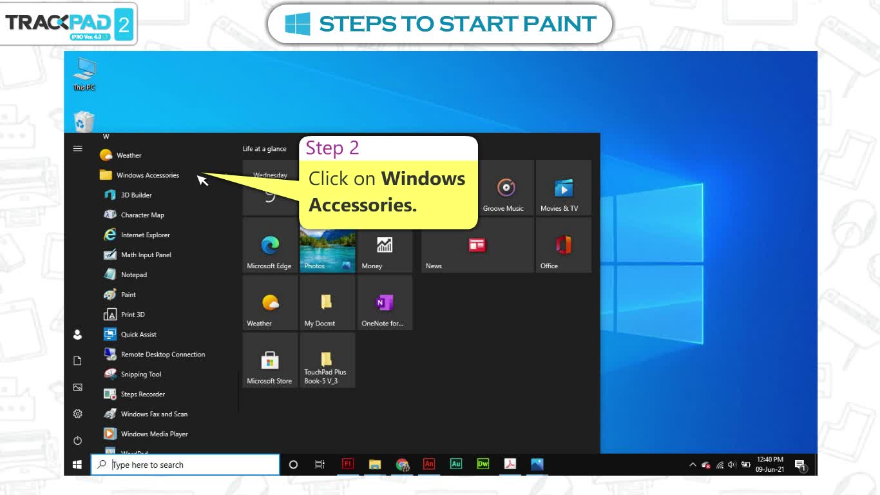The width and height of the screenshot is (880, 495).
Task: Launch Character Map
Action: 134,215
